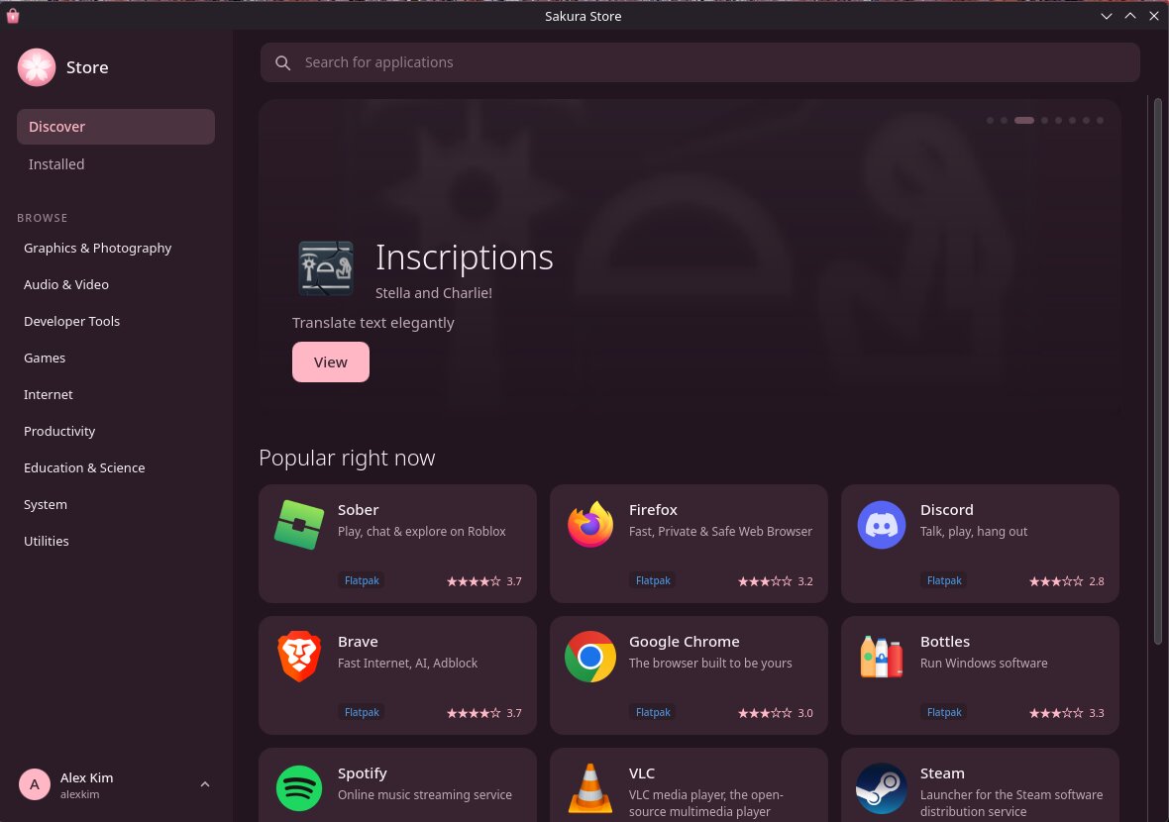This screenshot has height=822, width=1169.
Task: Browse Utilities category
Action: [116, 541]
